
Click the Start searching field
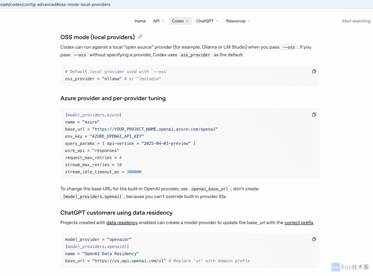click(356, 21)
